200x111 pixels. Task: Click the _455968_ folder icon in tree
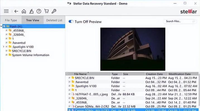10,30
